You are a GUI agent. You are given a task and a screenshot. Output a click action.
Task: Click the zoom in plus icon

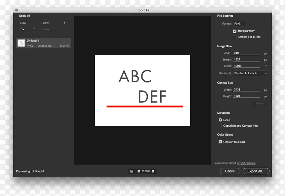pos(153,171)
